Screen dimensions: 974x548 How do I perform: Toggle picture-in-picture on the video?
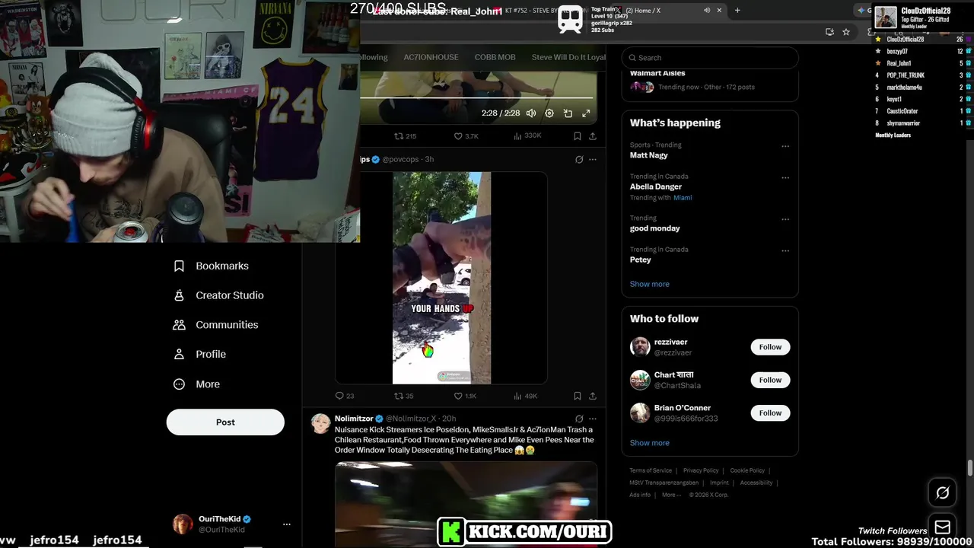(x=568, y=113)
